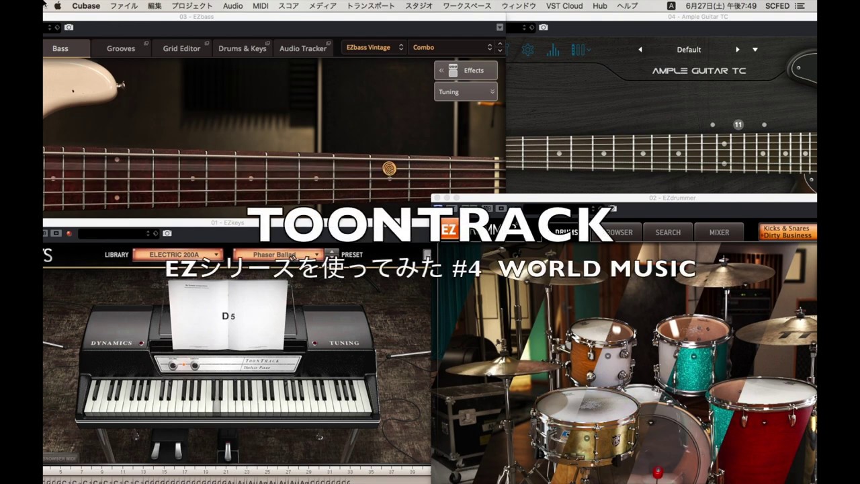Open the VST Cloud menu
860x484 pixels.
click(564, 6)
